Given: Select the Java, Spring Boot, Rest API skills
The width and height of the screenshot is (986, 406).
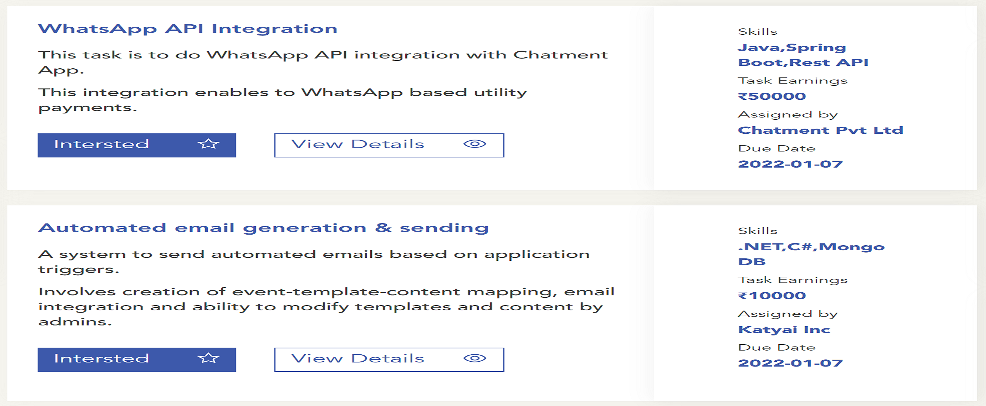Looking at the screenshot, I should 803,55.
